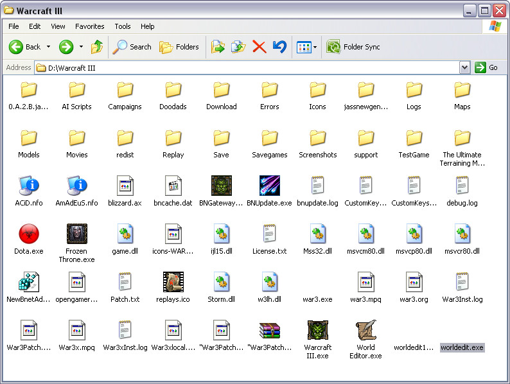
Task: Open the Forward button history dropdown
Action: 82,47
